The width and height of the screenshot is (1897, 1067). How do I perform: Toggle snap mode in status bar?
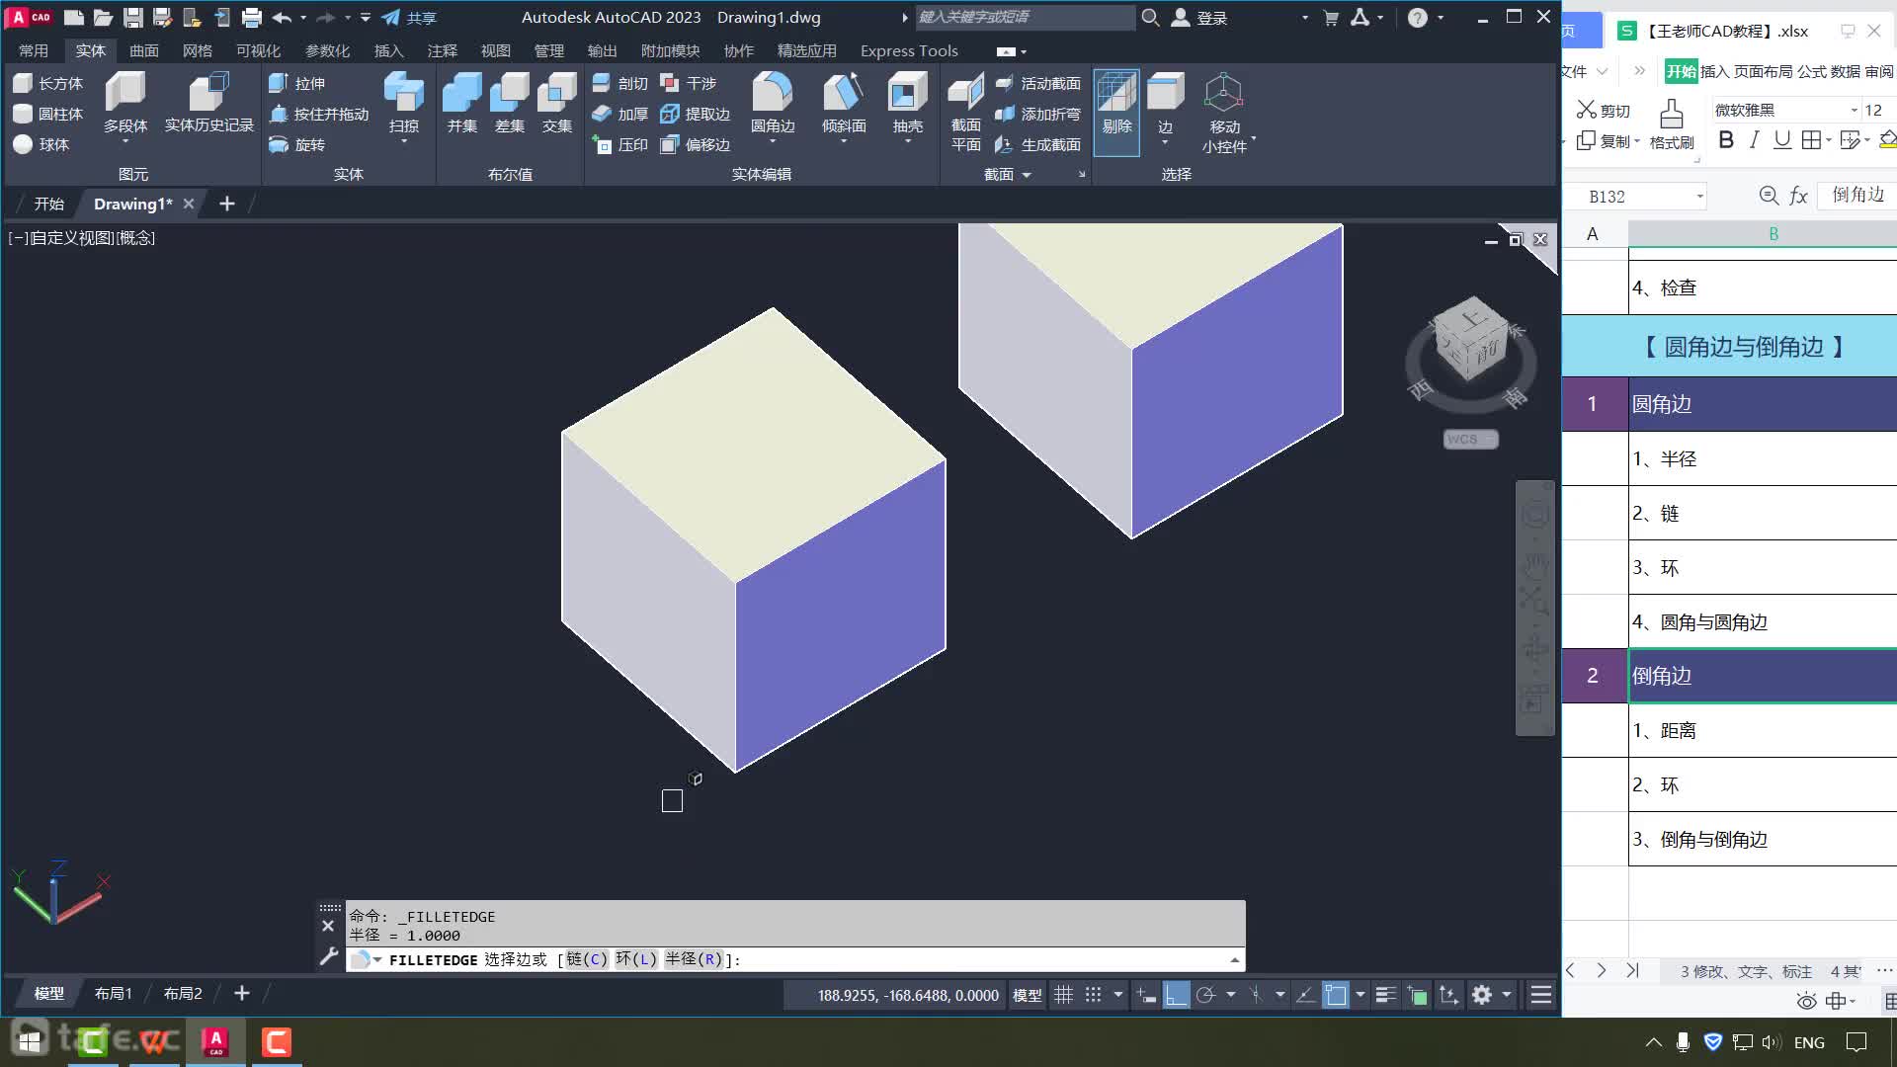tap(1093, 995)
